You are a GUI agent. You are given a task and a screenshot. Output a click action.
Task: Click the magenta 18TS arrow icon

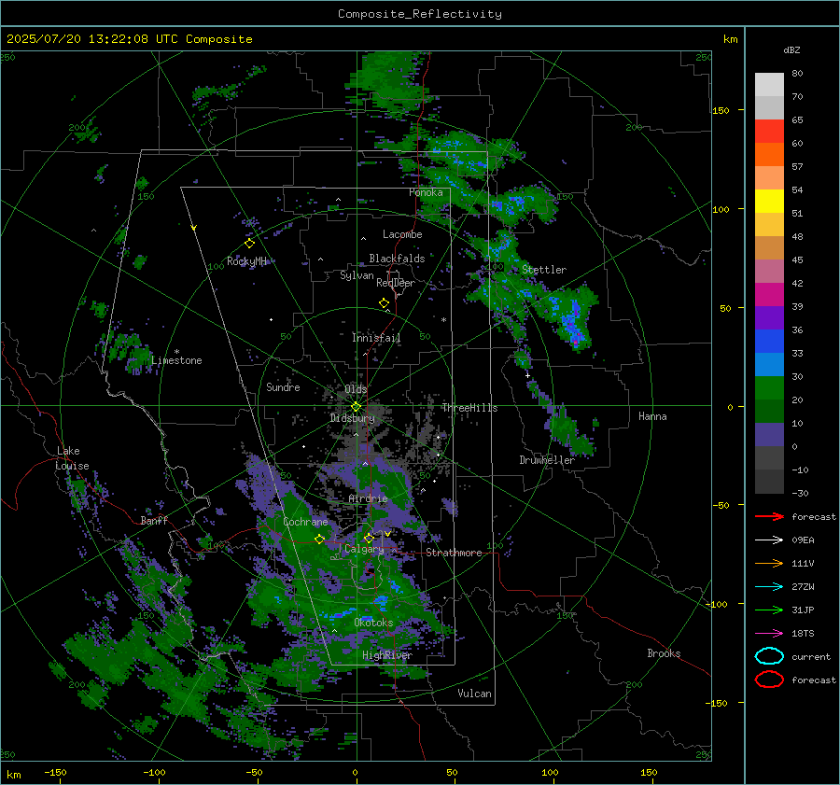[769, 634]
